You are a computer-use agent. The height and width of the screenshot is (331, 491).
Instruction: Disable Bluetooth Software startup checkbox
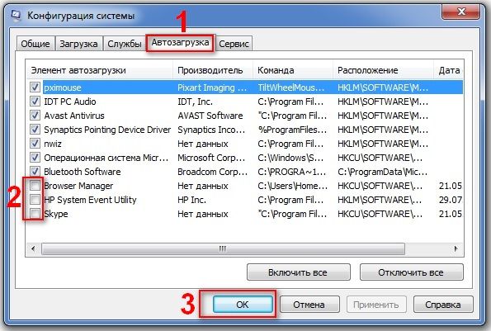point(35,172)
